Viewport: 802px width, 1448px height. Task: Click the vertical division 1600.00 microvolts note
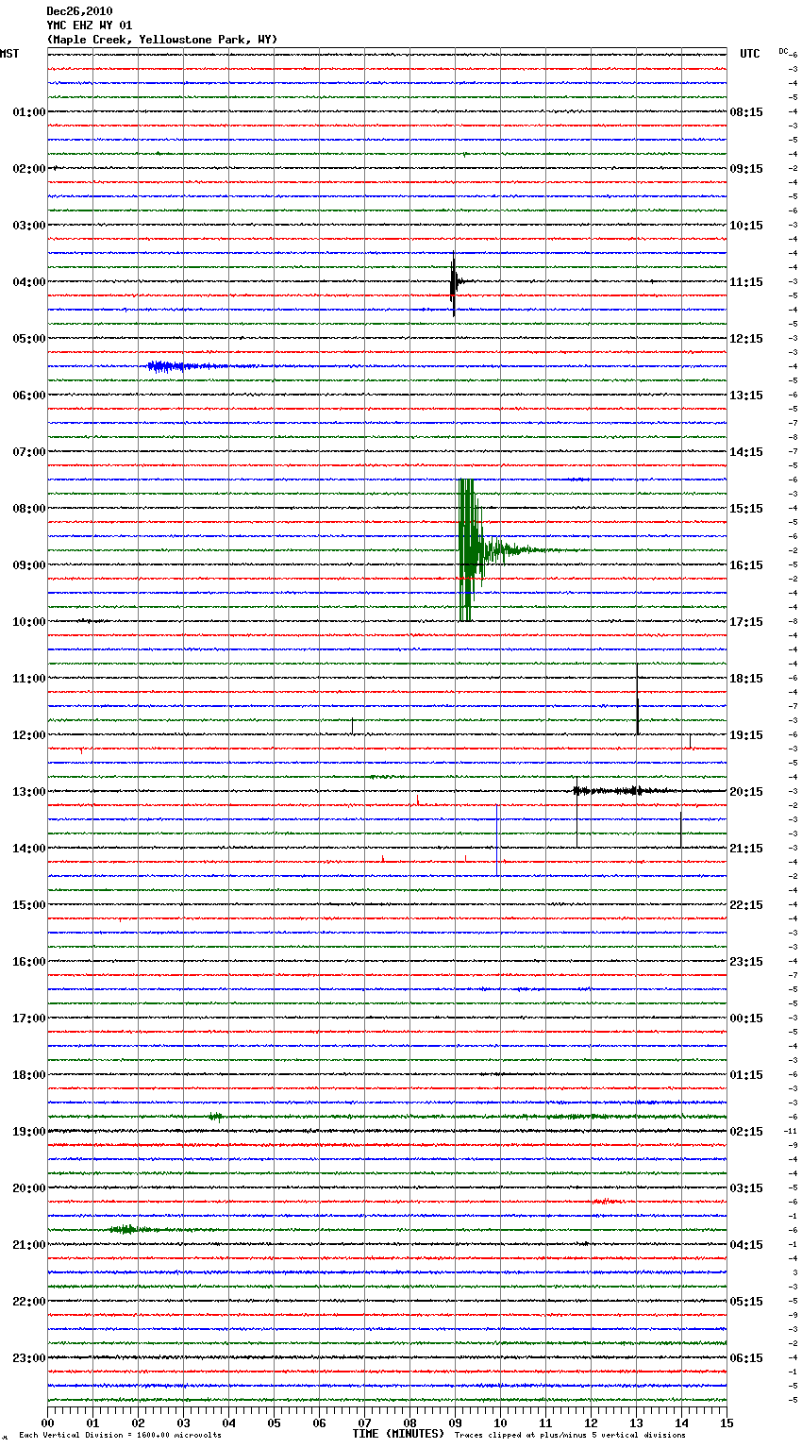[120, 1436]
